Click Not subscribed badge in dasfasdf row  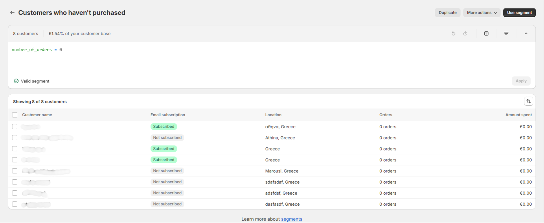[x=167, y=204]
